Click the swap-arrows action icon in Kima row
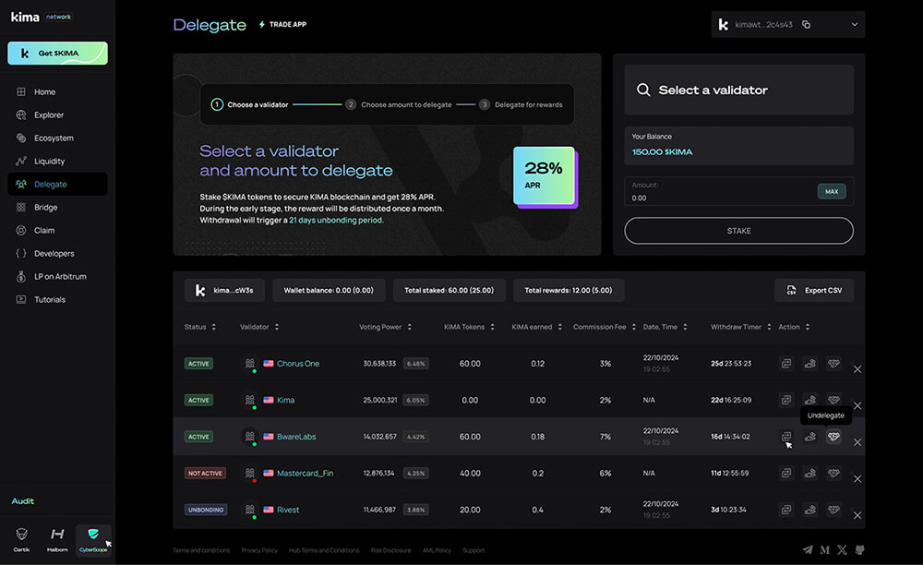923x565 pixels. click(785, 401)
